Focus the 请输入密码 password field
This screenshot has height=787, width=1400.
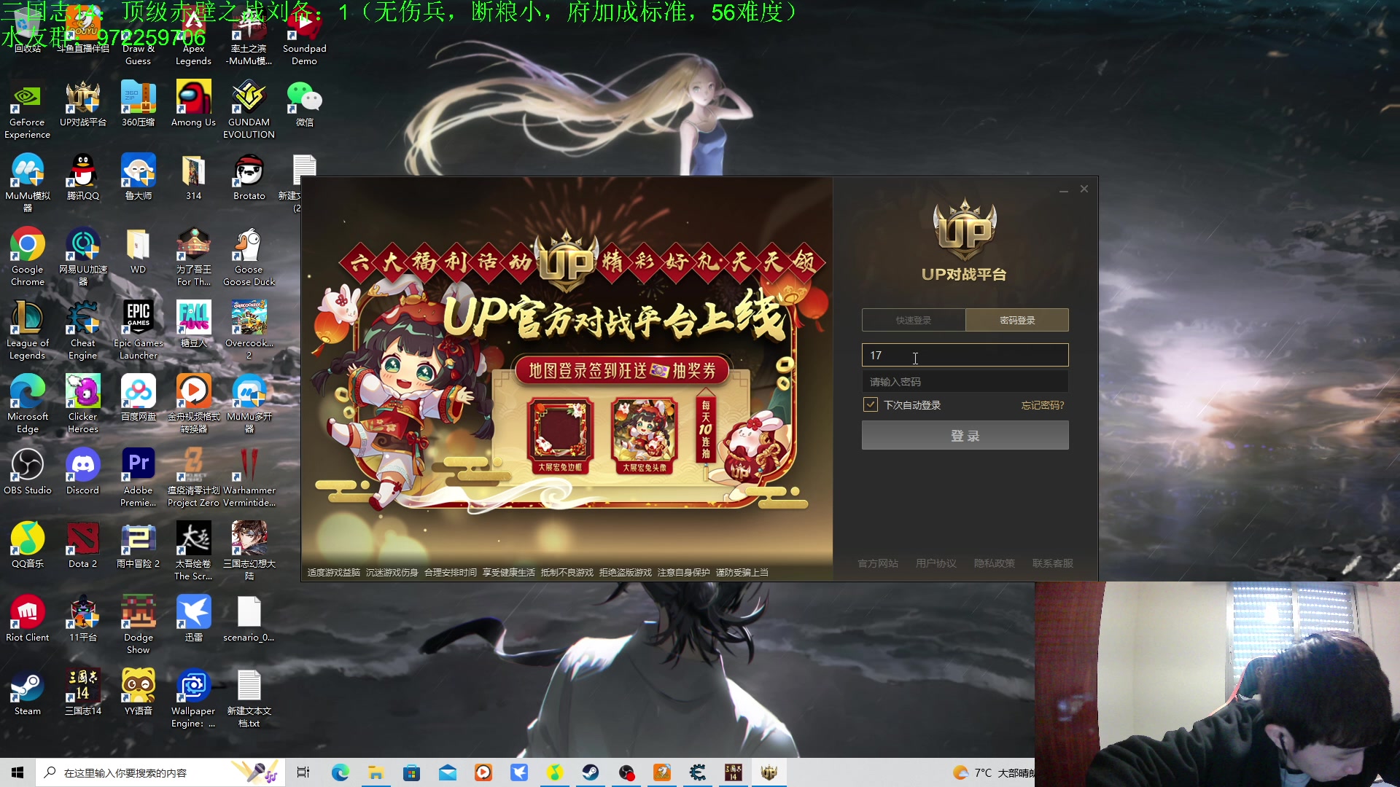tap(965, 382)
